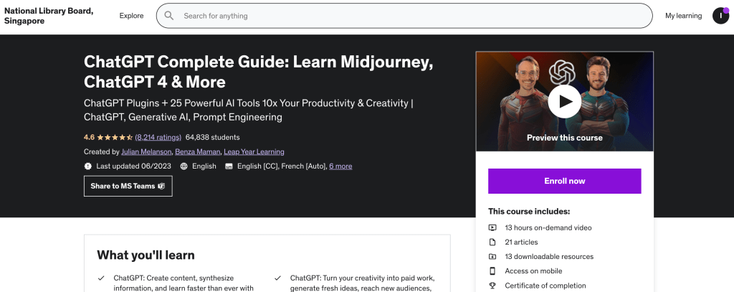
Task: Open Leap Year Learning instructor link
Action: (254, 151)
